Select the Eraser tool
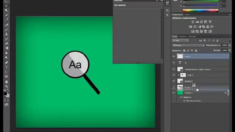235x132 pixels. coord(7,44)
